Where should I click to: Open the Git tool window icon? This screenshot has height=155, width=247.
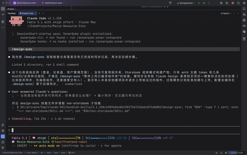click(3, 148)
